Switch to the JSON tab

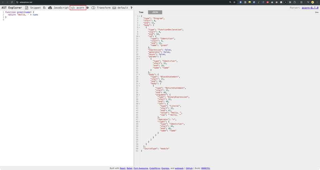155,12
